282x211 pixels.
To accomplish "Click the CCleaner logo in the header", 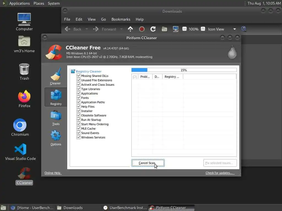I will 54,52.
